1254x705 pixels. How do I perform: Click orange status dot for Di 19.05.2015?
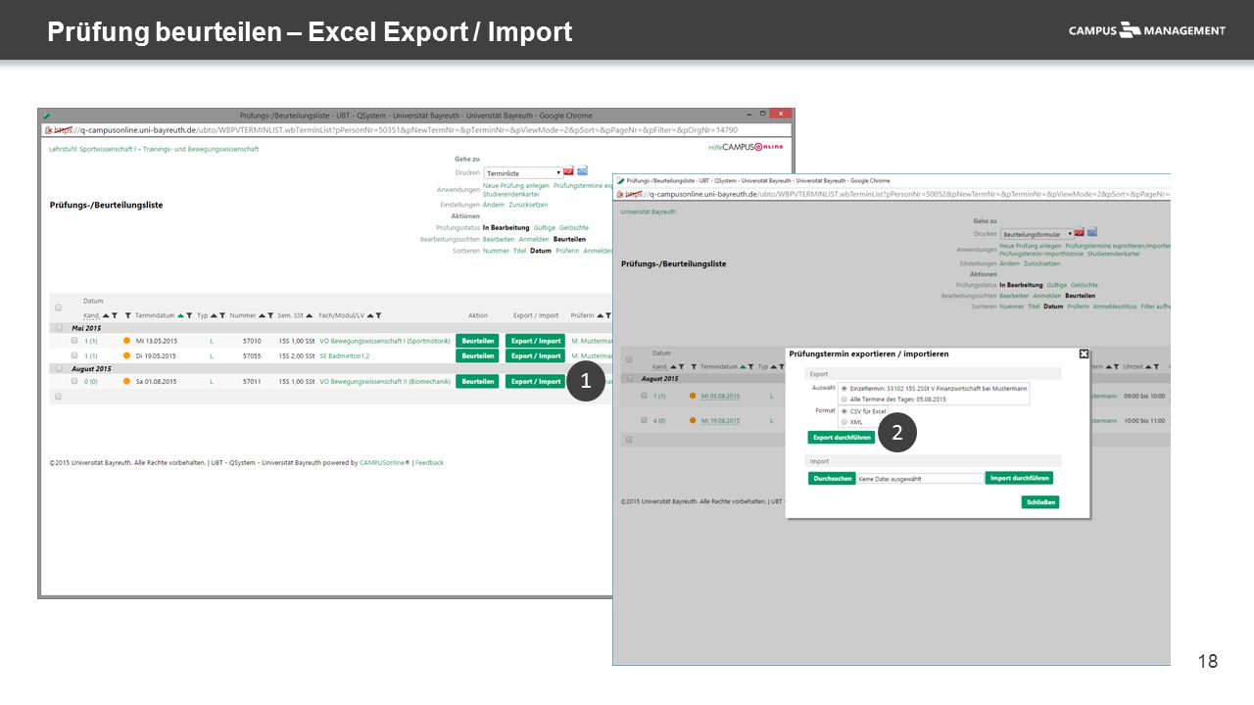[126, 355]
